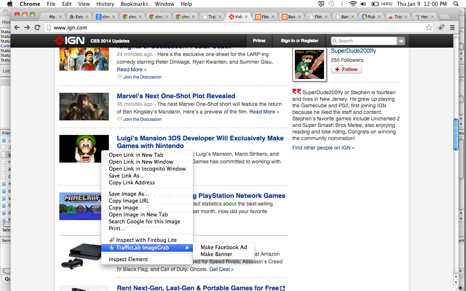Open the Apple menu
This screenshot has width=466, height=291.
tap(10, 4)
